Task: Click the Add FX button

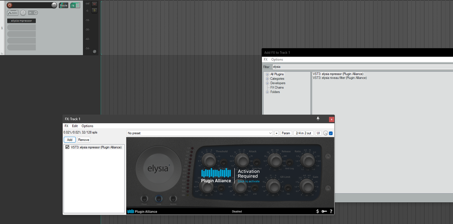Action: (x=70, y=140)
